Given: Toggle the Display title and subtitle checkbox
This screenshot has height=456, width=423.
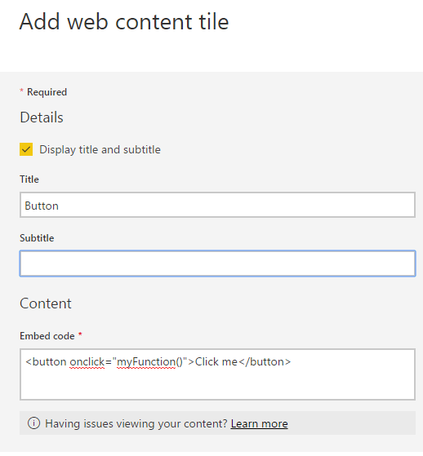Looking at the screenshot, I should [26, 149].
